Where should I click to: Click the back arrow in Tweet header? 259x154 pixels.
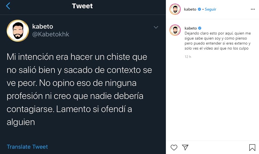point(8,6)
